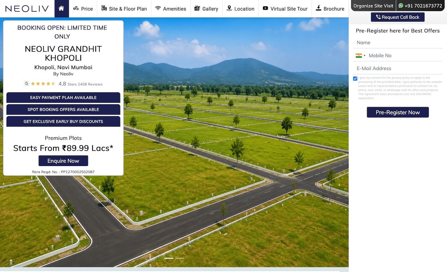Viewport: 447px width, 272px height.
Task: Click the '4.8 Stars 2408 Reviews' text
Action: (80, 84)
